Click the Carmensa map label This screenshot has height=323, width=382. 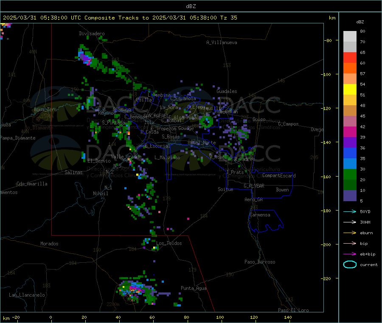click(260, 215)
